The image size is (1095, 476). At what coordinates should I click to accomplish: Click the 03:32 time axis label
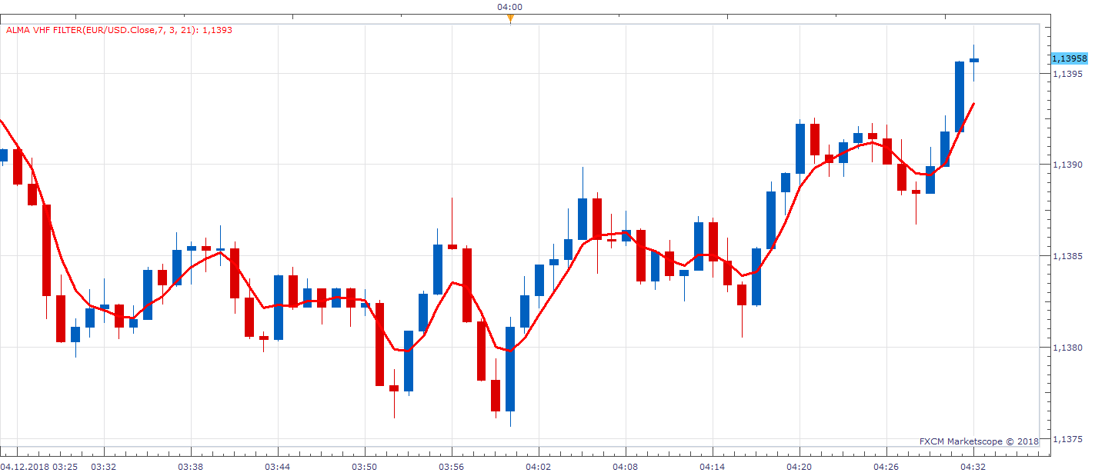coord(103,467)
